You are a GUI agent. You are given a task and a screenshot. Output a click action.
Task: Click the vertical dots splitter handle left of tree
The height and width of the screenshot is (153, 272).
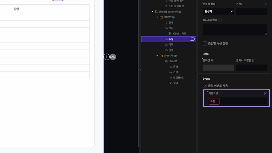pos(140,69)
